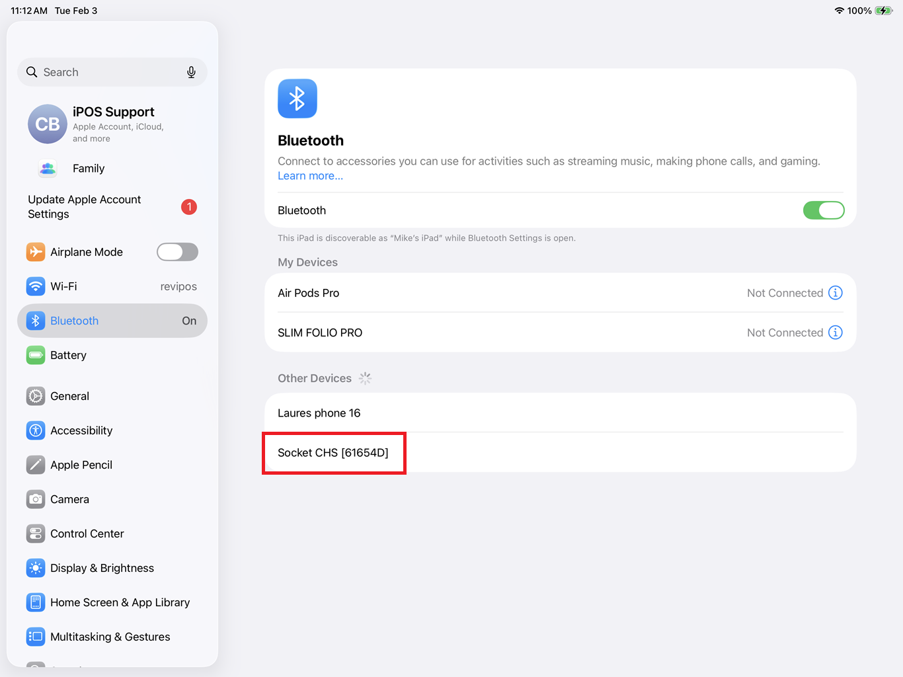
Task: Connect to SLIM FOLIO PRO device
Action: tap(561, 333)
